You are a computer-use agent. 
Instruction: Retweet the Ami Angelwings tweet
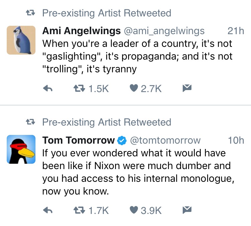pyautogui.click(x=91, y=88)
